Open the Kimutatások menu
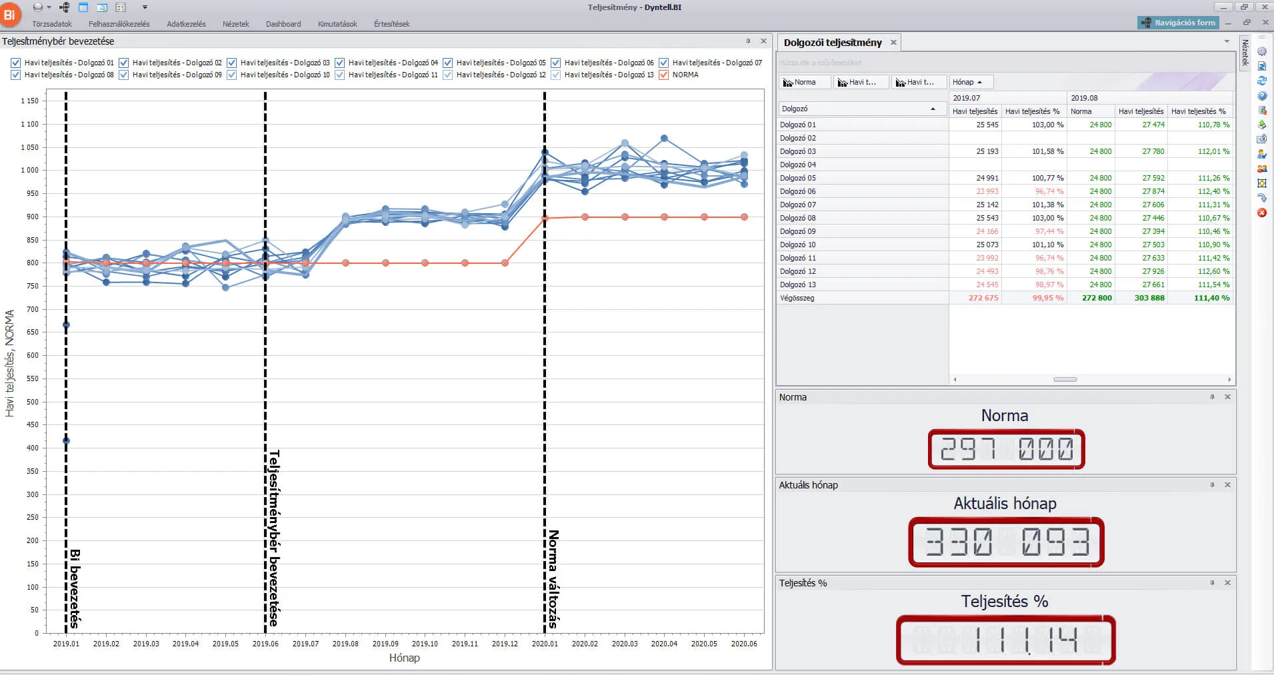Screen dimensions: 1274x675 337,24
